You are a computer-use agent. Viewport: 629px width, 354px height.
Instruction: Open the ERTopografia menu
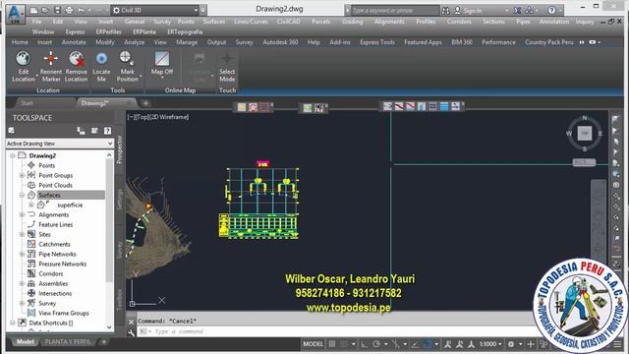[185, 31]
